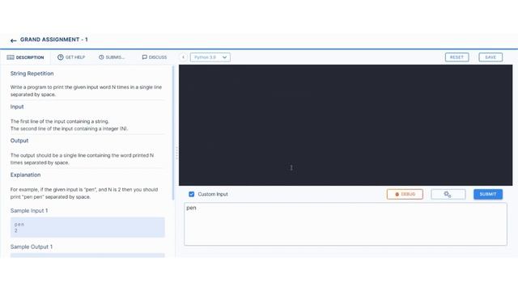Open the Python language dropdown
This screenshot has width=518, height=291.
(x=210, y=57)
